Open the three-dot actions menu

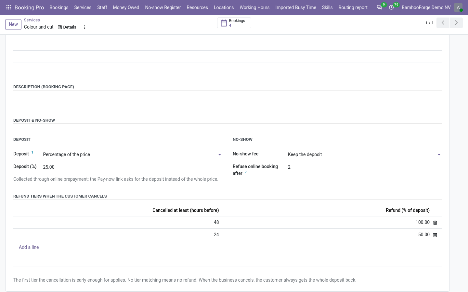click(84, 27)
